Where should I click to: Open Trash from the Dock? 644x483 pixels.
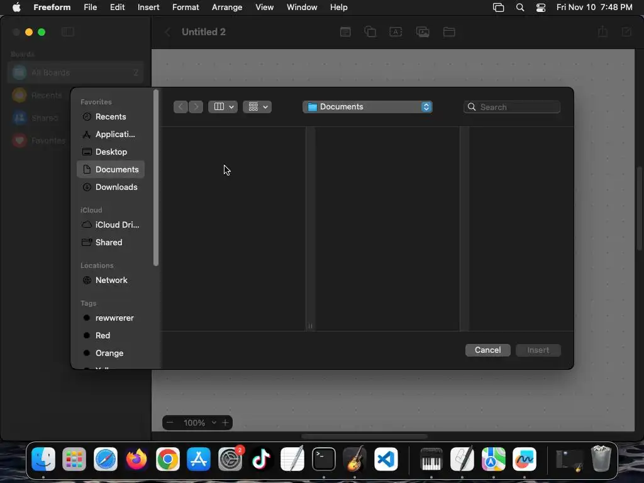coord(601,458)
